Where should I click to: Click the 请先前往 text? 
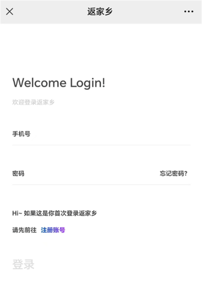point(25,230)
